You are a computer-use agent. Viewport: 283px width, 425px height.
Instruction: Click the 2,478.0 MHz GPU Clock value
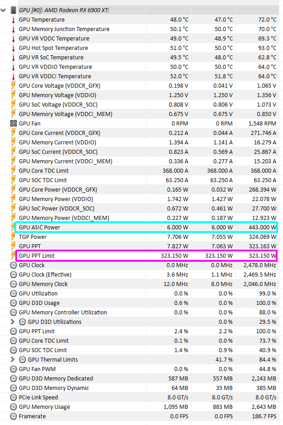(260, 265)
